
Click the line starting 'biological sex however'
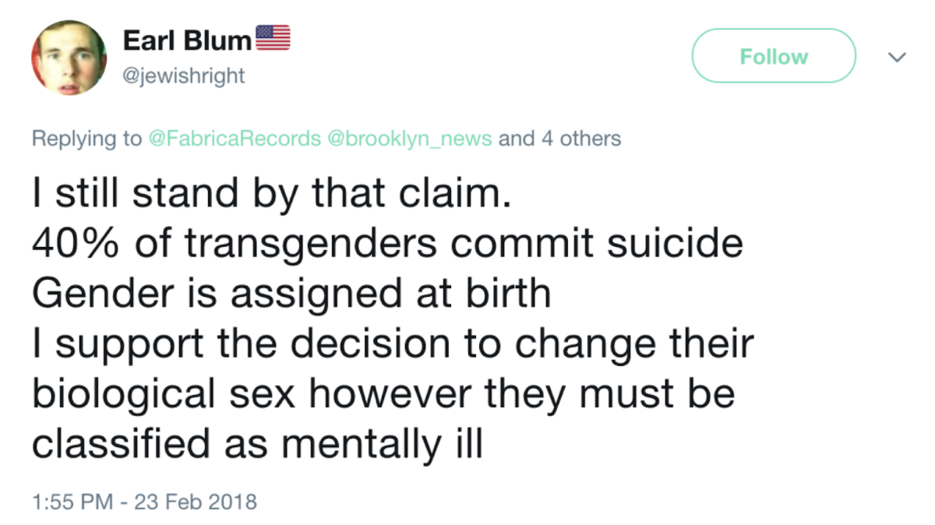click(x=383, y=394)
